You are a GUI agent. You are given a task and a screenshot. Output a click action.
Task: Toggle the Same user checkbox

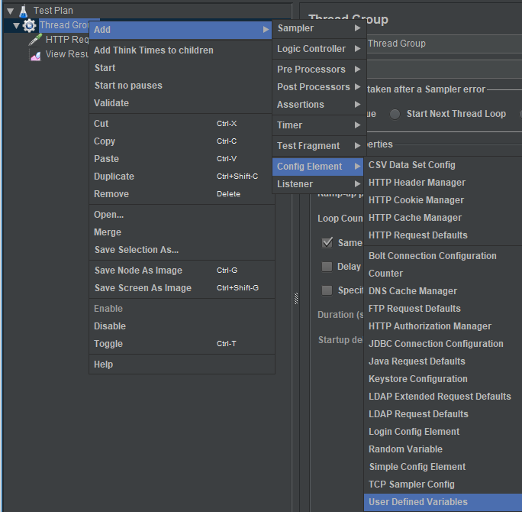327,243
